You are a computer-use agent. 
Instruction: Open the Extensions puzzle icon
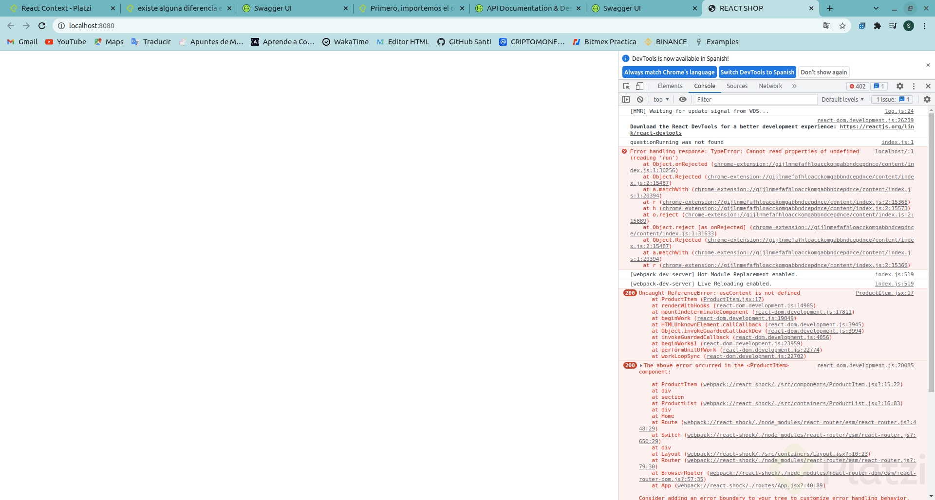tap(878, 26)
